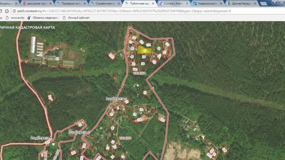
Task: Select parcel 96 on the map
Action: tap(142, 64)
